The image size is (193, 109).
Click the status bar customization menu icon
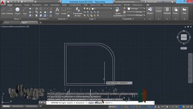click(191, 107)
